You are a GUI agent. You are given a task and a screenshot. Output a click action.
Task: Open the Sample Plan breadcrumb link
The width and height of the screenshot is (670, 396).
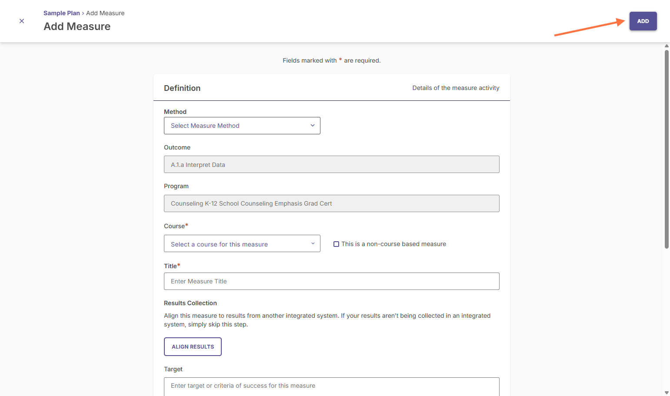point(62,13)
